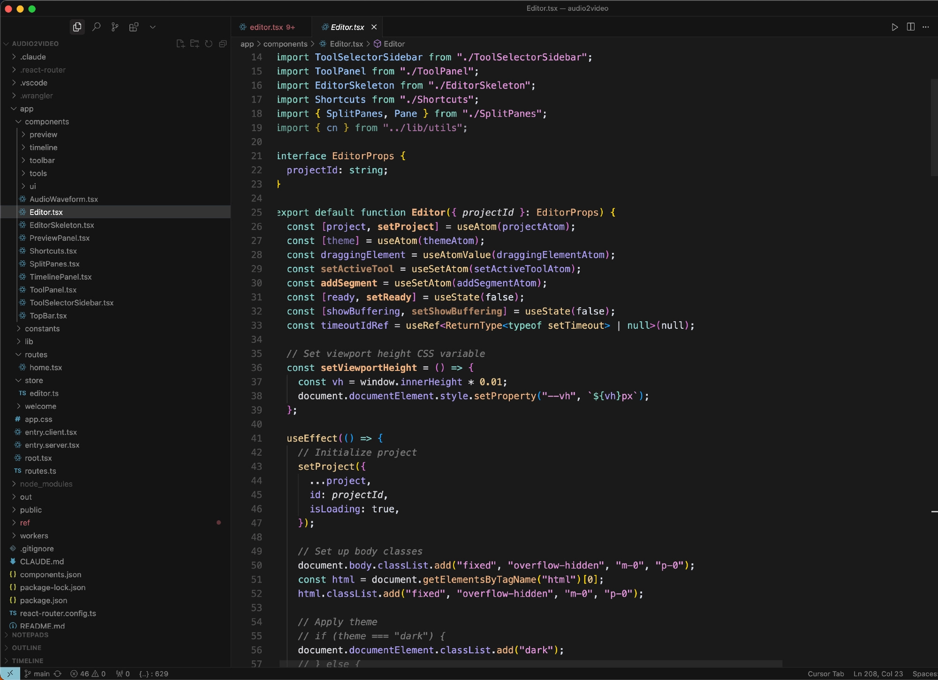
Task: Expand the tools folder
Action: point(38,173)
